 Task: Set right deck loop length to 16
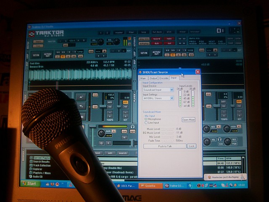point(184,55)
